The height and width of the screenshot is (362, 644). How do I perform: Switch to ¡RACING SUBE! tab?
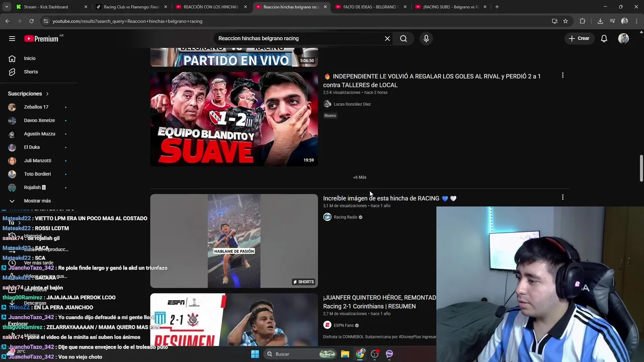click(450, 7)
